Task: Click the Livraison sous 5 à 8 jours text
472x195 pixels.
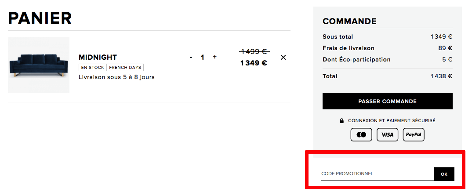Action: [116, 77]
